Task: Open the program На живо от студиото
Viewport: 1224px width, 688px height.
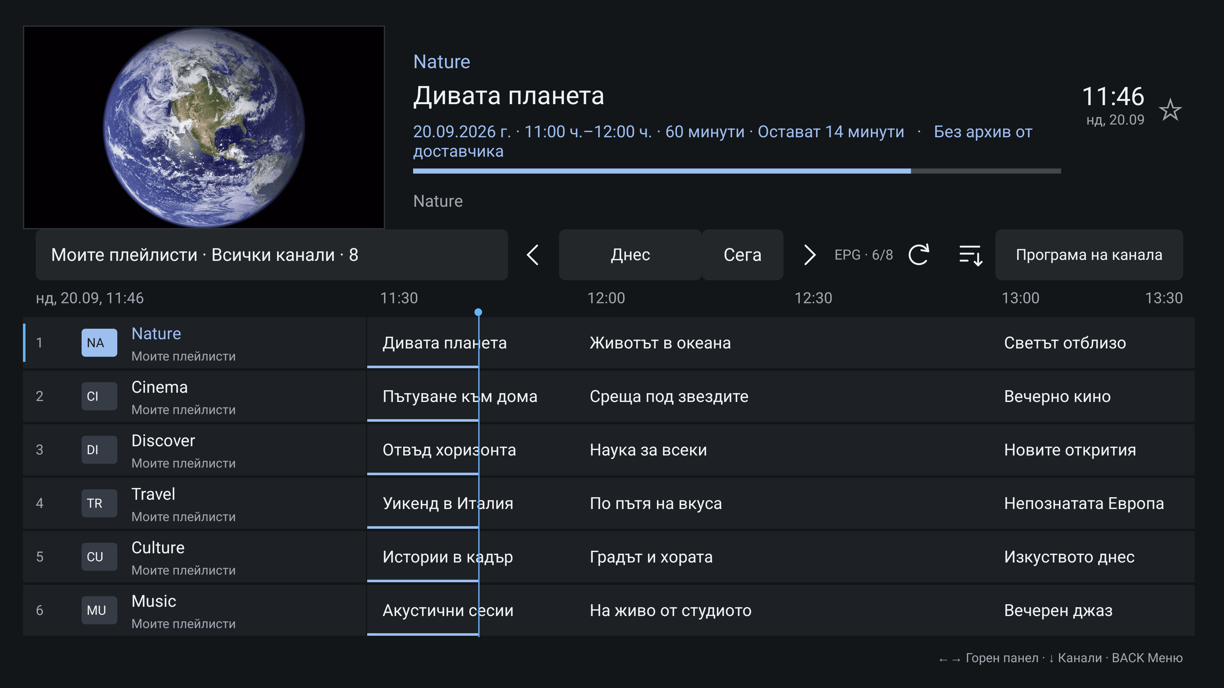Action: point(781,610)
